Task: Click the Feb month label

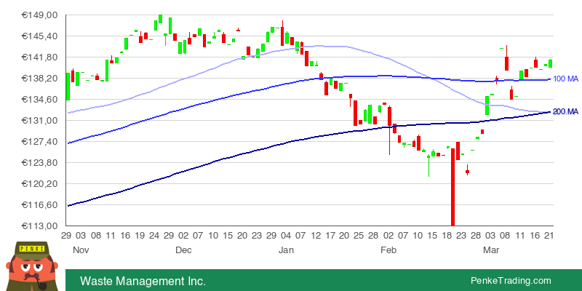Action: click(x=388, y=250)
